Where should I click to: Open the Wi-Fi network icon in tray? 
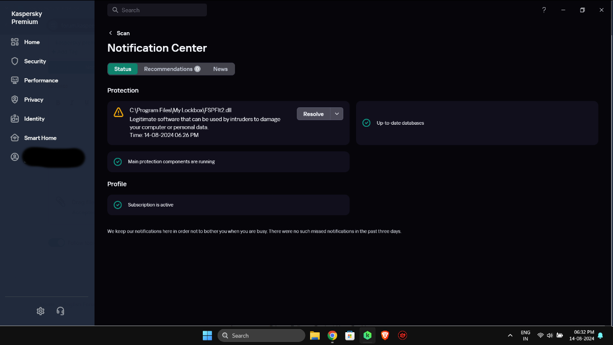coord(540,336)
